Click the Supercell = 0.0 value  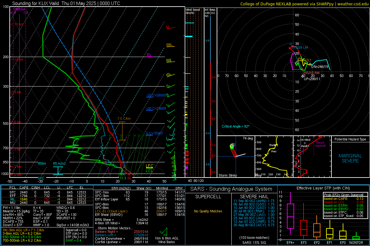tap(76, 230)
